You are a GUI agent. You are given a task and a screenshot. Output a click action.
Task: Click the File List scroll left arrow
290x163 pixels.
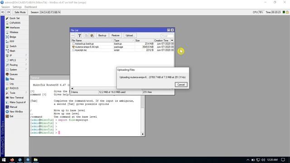(72, 88)
